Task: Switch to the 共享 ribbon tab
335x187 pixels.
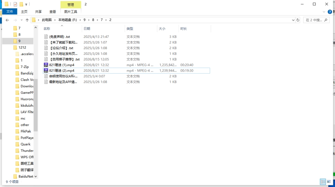Action: (39, 11)
